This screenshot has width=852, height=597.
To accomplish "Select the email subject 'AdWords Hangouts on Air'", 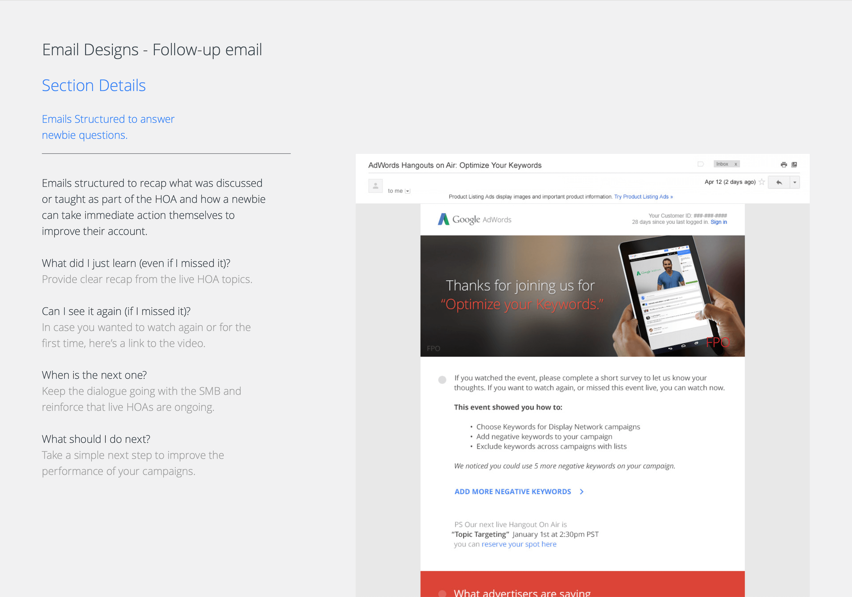I will [x=455, y=165].
